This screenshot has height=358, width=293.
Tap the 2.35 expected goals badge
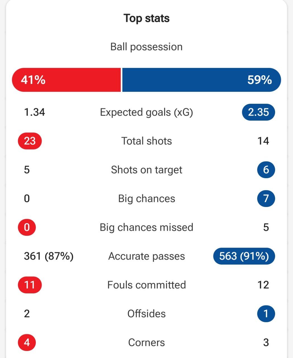click(x=258, y=112)
